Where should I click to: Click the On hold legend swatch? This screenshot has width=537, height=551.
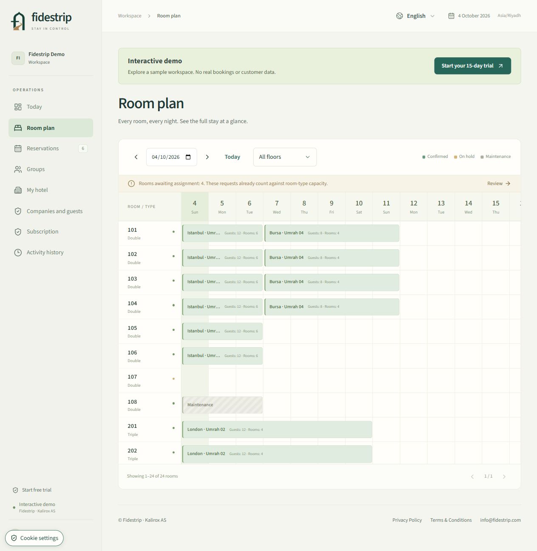coord(455,157)
